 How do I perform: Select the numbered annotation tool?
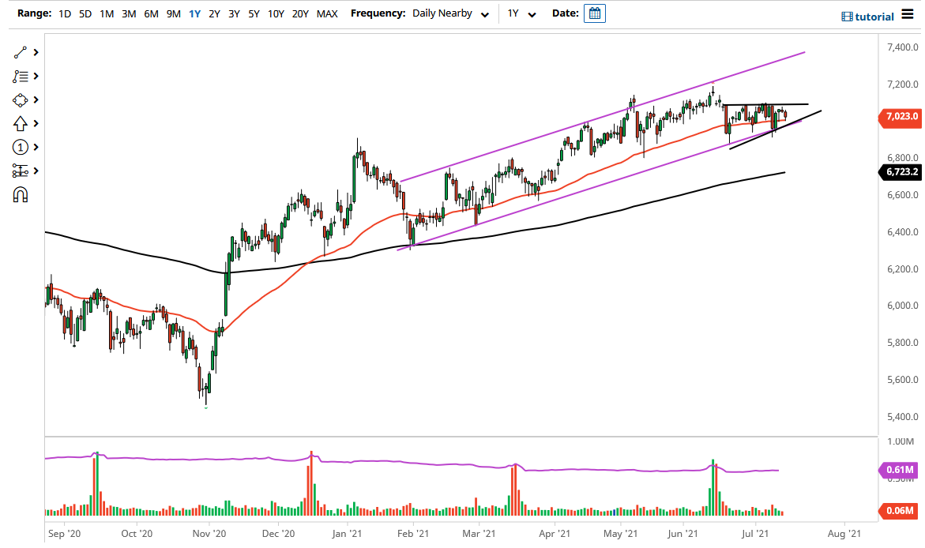(x=21, y=147)
